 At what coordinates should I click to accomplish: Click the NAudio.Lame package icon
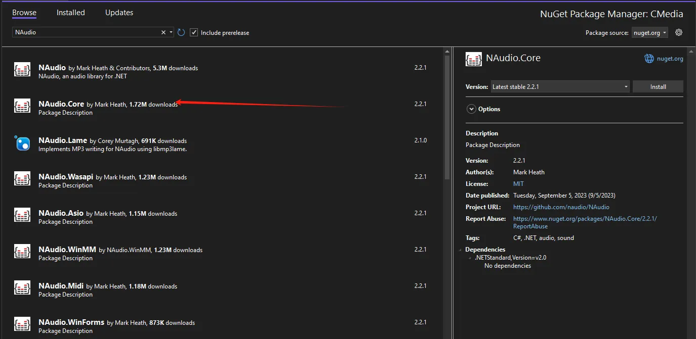tap(22, 143)
